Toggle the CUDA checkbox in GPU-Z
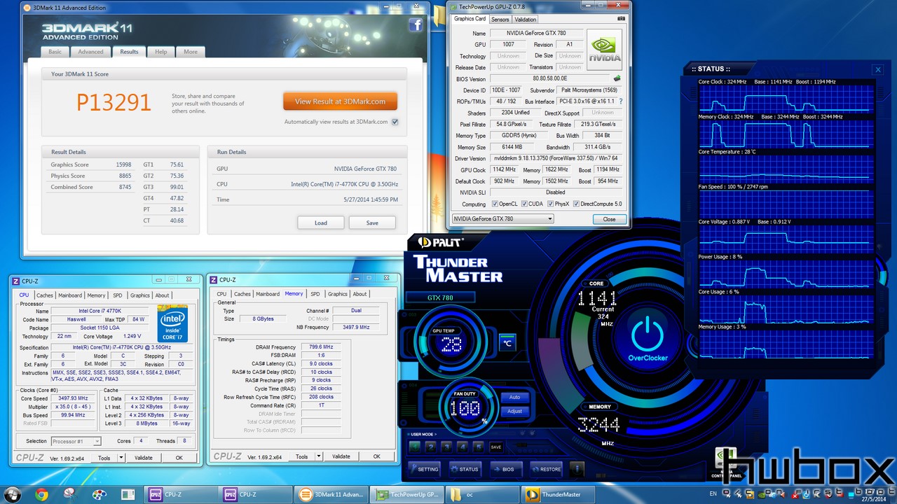Screen dimensions: 897x504 point(525,204)
